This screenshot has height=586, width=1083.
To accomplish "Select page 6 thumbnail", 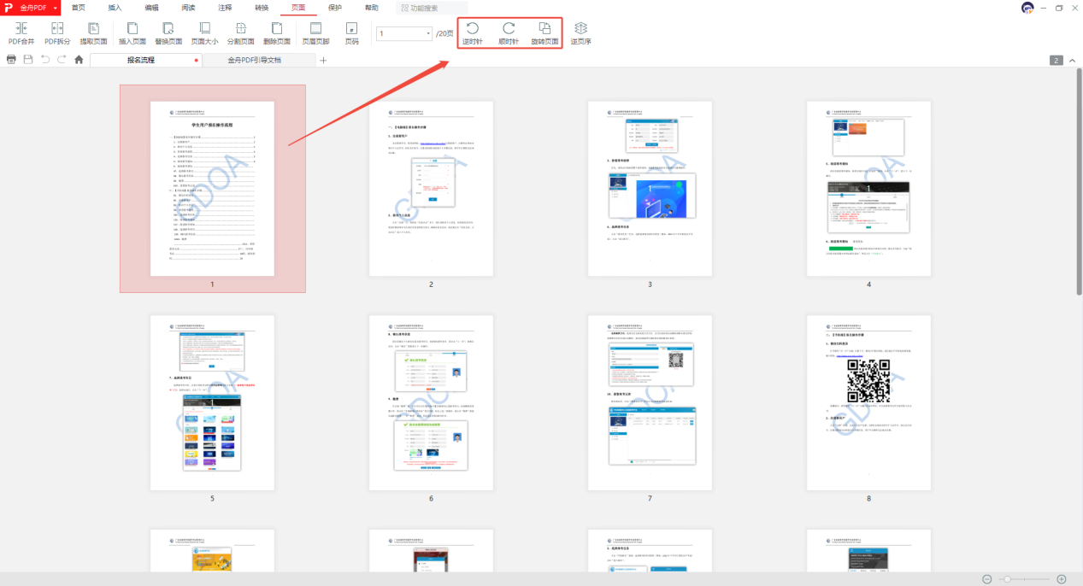I will pyautogui.click(x=431, y=402).
